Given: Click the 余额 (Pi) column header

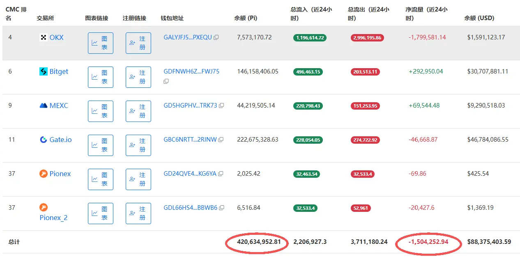Looking at the screenshot, I should [246, 18].
